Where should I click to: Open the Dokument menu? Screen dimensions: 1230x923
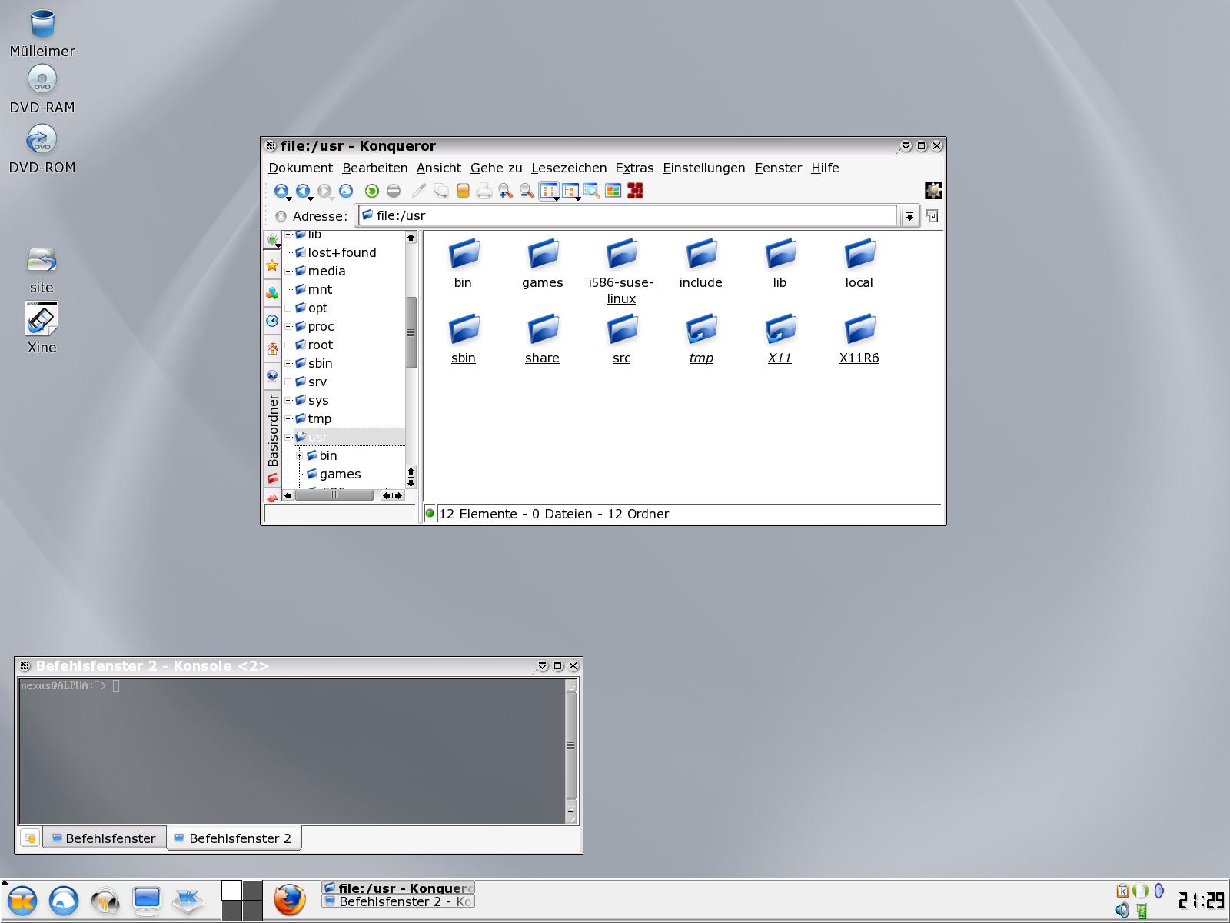[x=301, y=168]
